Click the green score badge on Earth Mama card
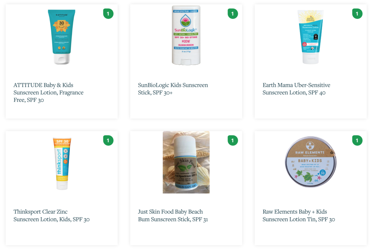The height and width of the screenshot is (252, 372). (x=357, y=13)
